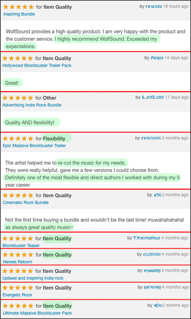Click reviewer name on Epic Massive Blockbuster review
This screenshot has width=191, height=319.
[x=151, y=138]
